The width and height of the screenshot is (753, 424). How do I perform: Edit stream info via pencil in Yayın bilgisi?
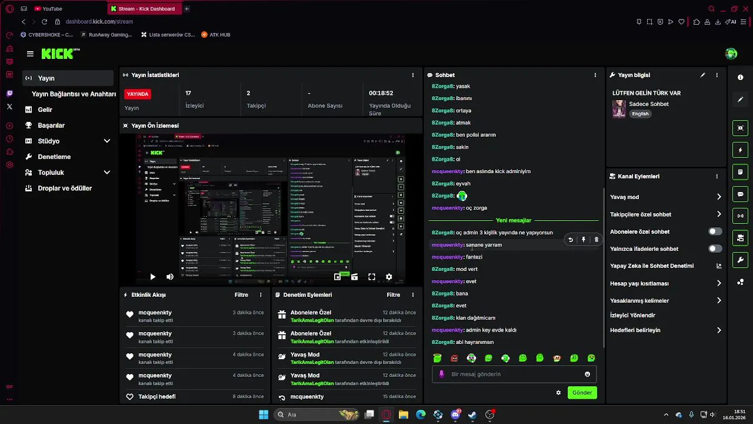[702, 75]
